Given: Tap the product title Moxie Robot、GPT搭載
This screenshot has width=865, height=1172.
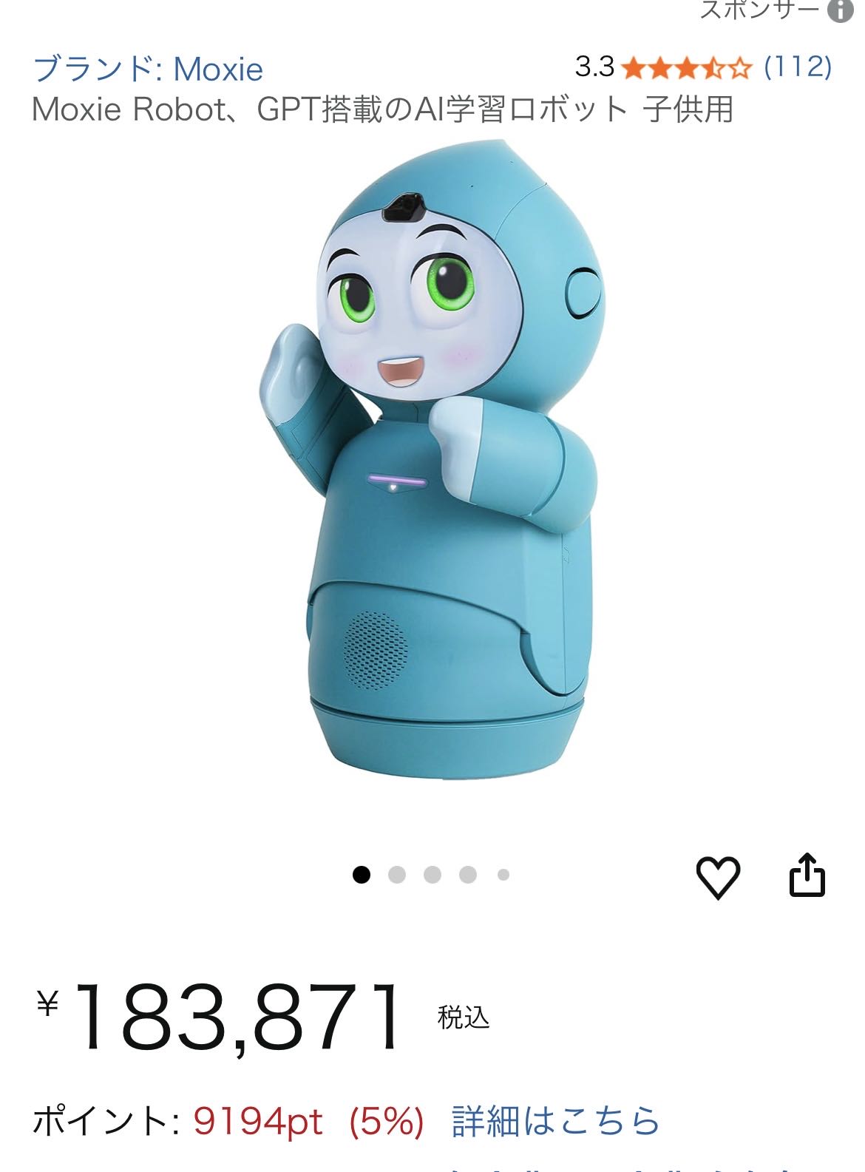Looking at the screenshot, I should (382, 109).
